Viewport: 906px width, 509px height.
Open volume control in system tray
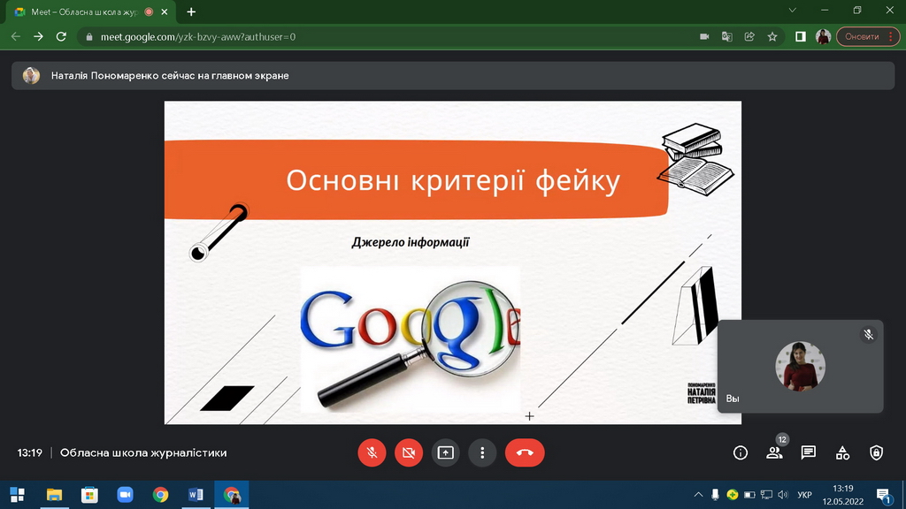coord(783,495)
